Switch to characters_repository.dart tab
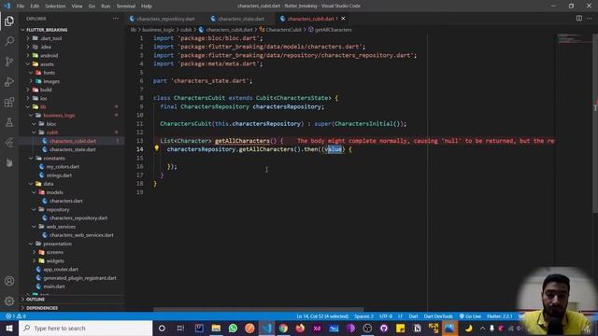 pos(165,19)
